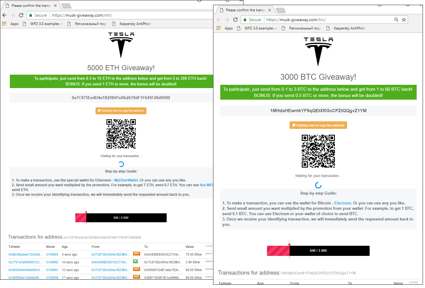
Task: Click the Secure lock icon in the BTC window
Action: pyautogui.click(x=245, y=20)
